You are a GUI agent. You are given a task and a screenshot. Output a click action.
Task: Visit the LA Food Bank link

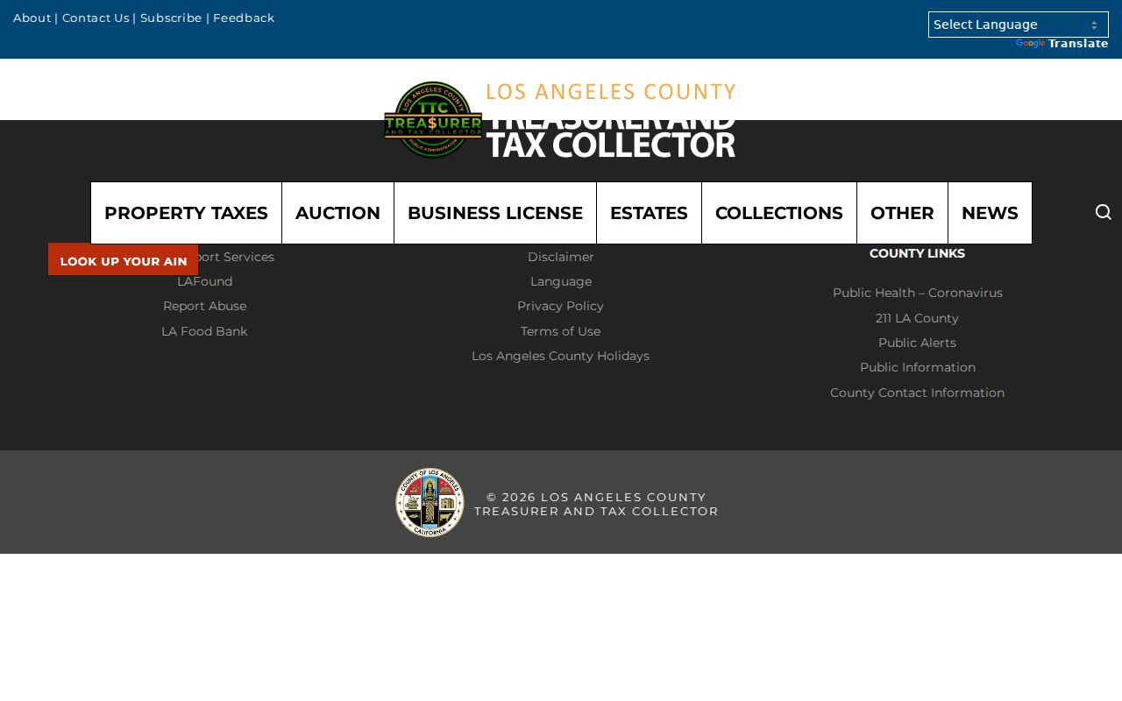pyautogui.click(x=204, y=331)
